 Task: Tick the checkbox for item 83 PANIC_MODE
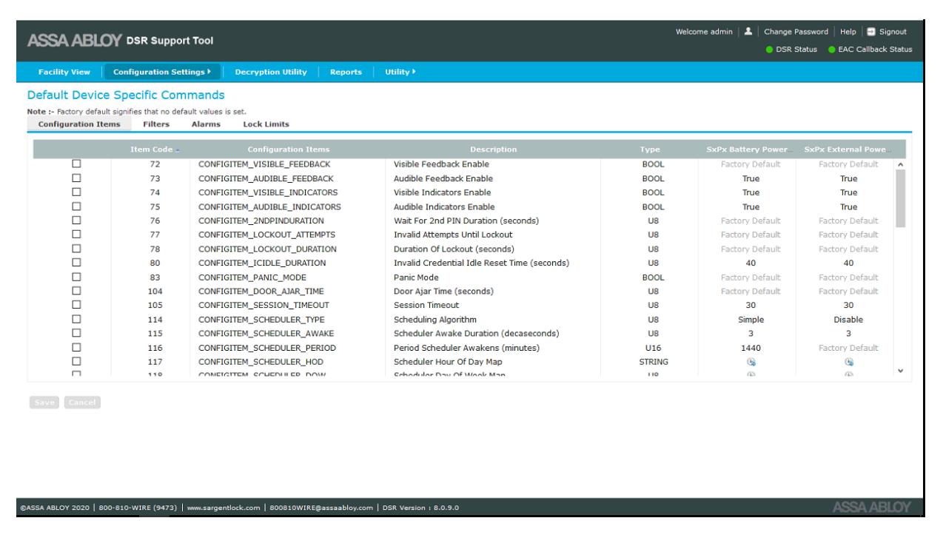pos(75,277)
